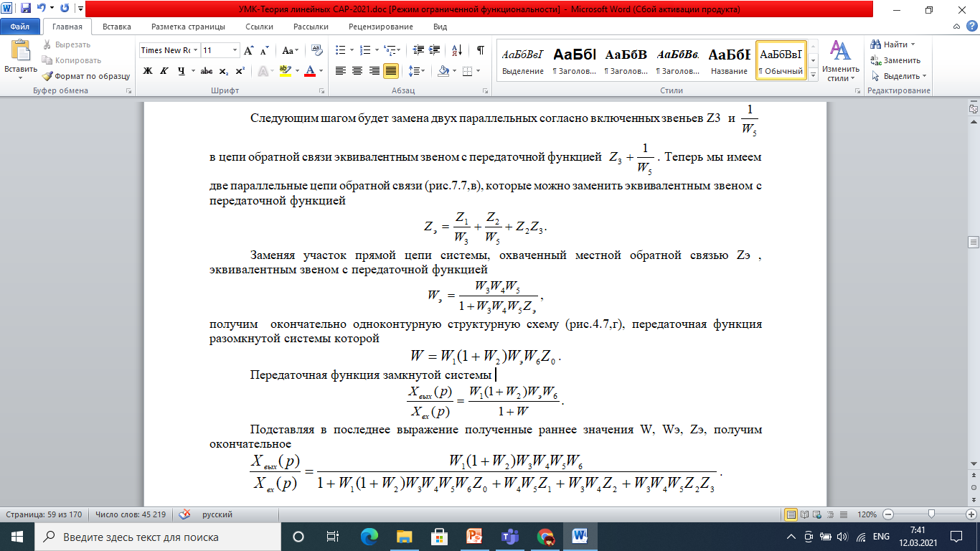The image size is (980, 551).
Task: Switch to the Вставка tab
Action: pos(116,27)
